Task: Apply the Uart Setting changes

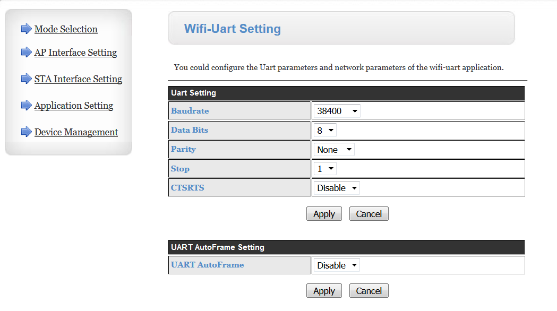Action: point(324,214)
